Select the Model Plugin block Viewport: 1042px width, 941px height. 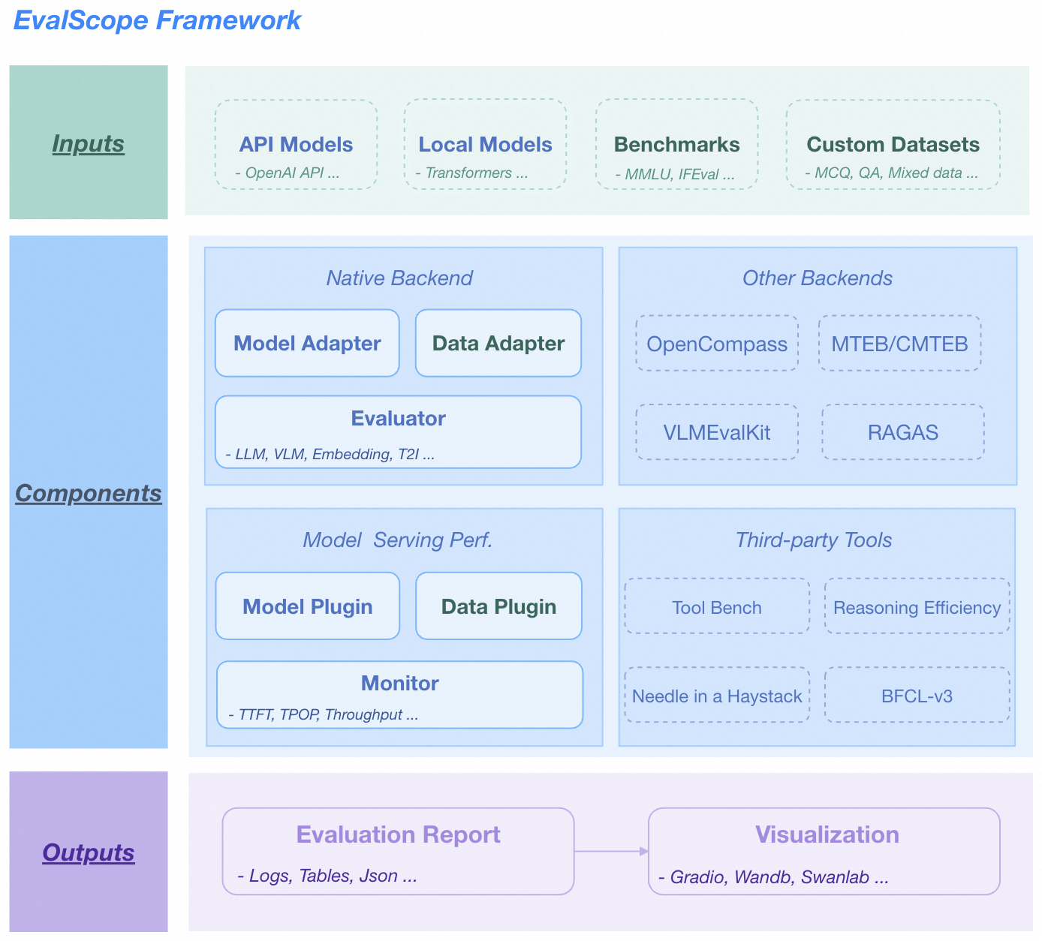[307, 606]
